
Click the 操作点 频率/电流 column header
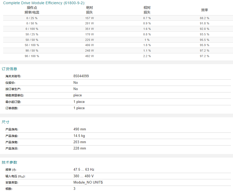coord(32,10)
